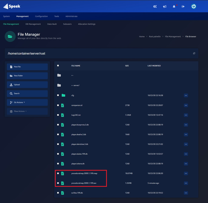Toggle the select-all checkbox in header
The height and width of the screenshot is (203, 208).
(x=58, y=65)
